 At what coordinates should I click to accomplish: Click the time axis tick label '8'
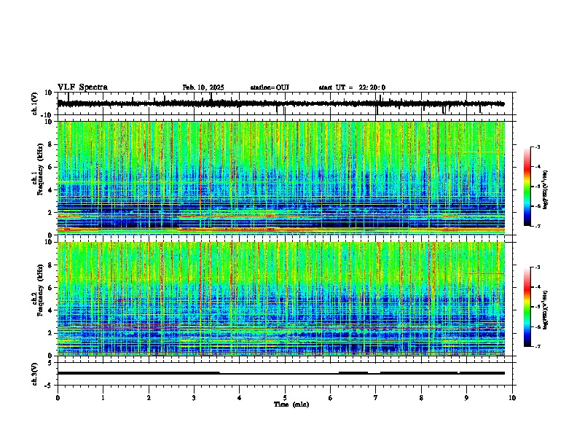tap(421, 398)
